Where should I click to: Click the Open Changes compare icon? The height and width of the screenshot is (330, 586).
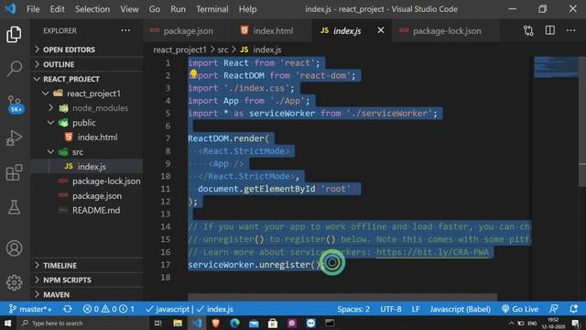pos(528,30)
